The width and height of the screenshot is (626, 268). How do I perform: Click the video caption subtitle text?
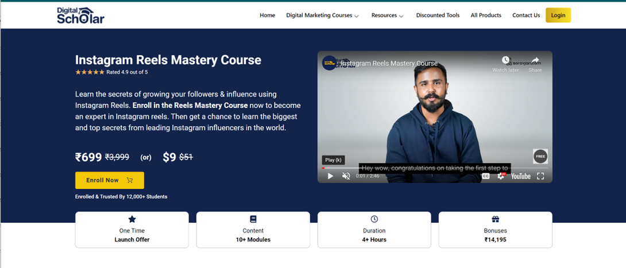click(x=435, y=168)
